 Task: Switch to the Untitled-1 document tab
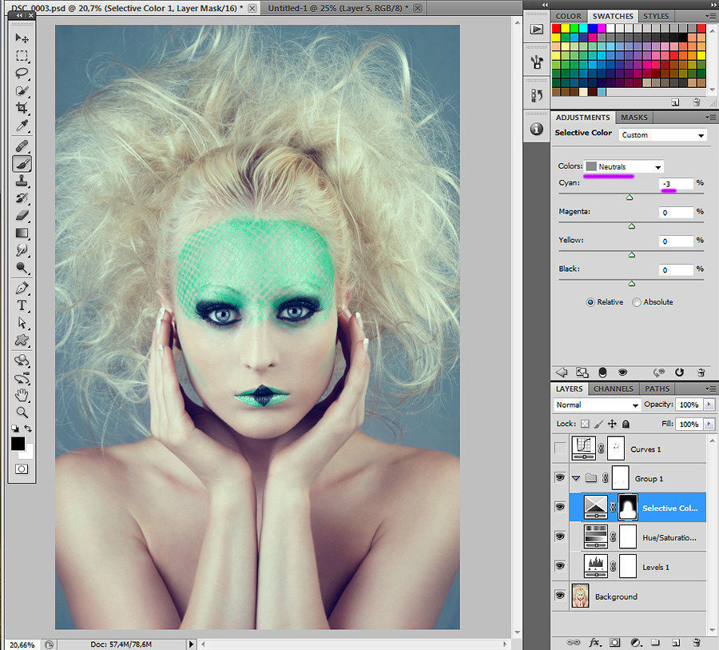click(338, 8)
